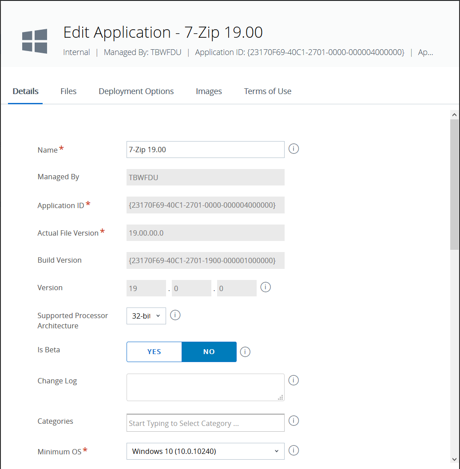Expand the Minimum OS Windows 10 dropdown
This screenshot has width=460, height=469.
point(205,451)
